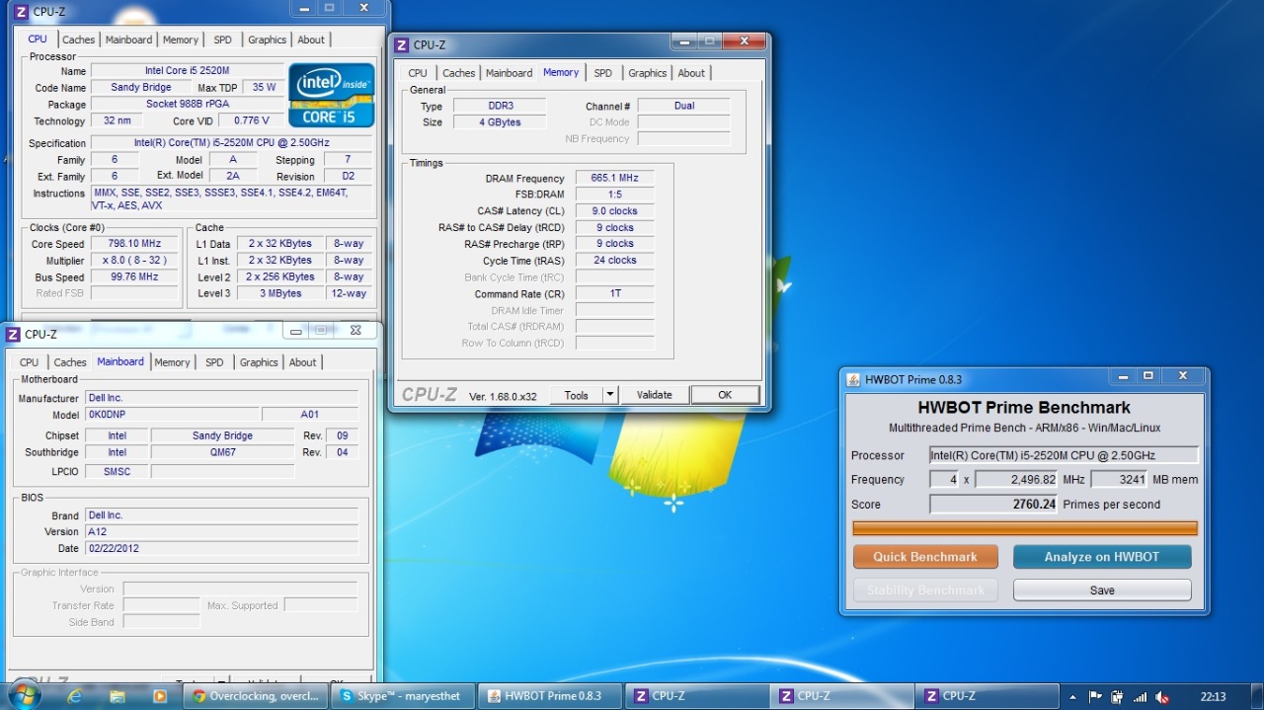Open CPU-Z title icon in Memory window
The width and height of the screenshot is (1264, 710).
pyautogui.click(x=402, y=44)
